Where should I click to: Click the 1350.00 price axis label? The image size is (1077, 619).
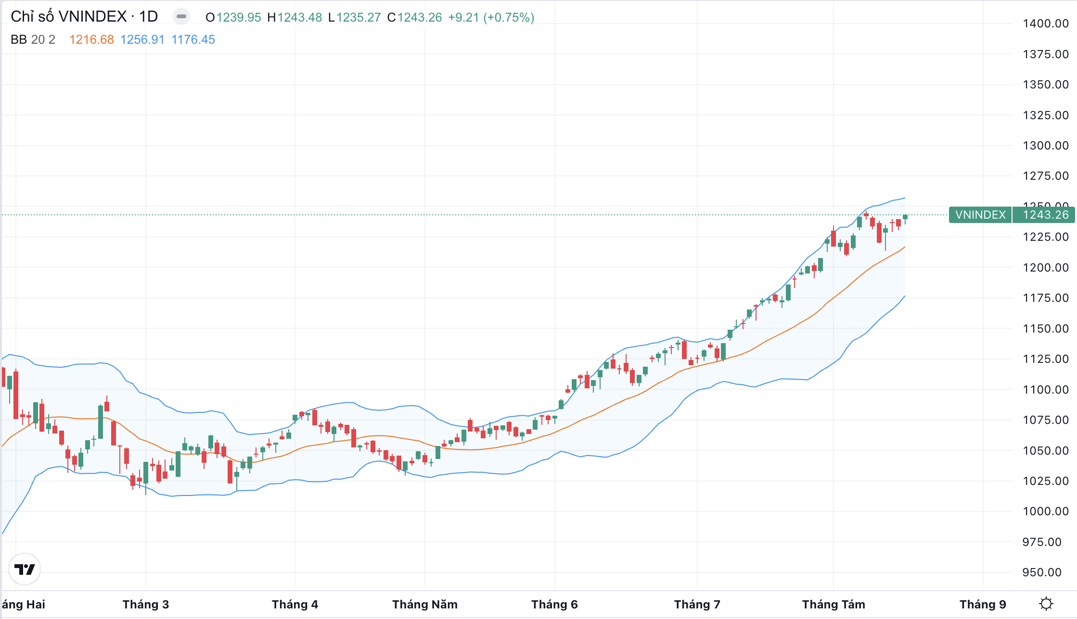pyautogui.click(x=1046, y=84)
